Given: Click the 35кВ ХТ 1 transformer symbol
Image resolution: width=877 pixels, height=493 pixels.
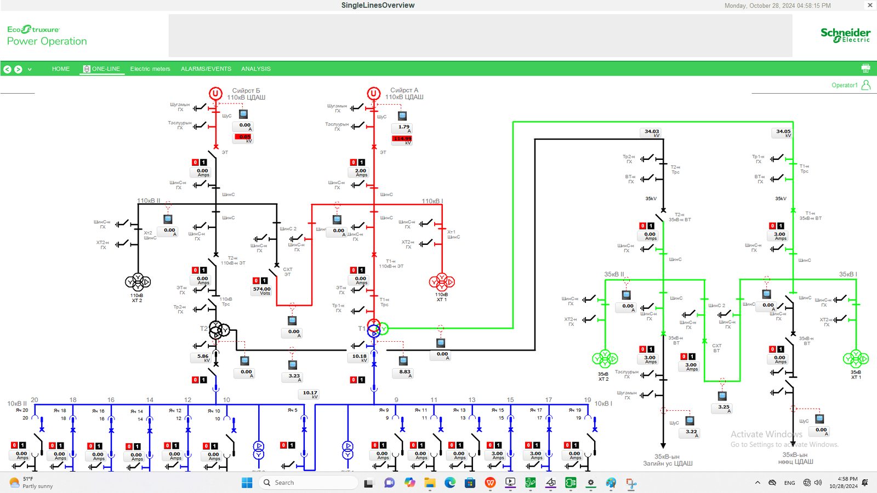Looking at the screenshot, I should pyautogui.click(x=856, y=359).
